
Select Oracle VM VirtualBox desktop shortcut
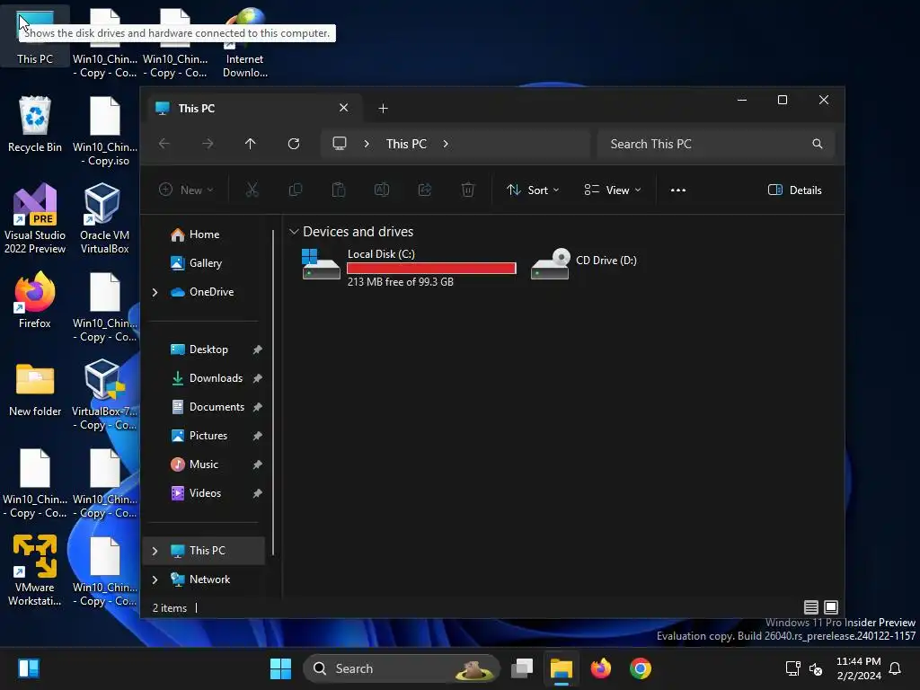104,218
